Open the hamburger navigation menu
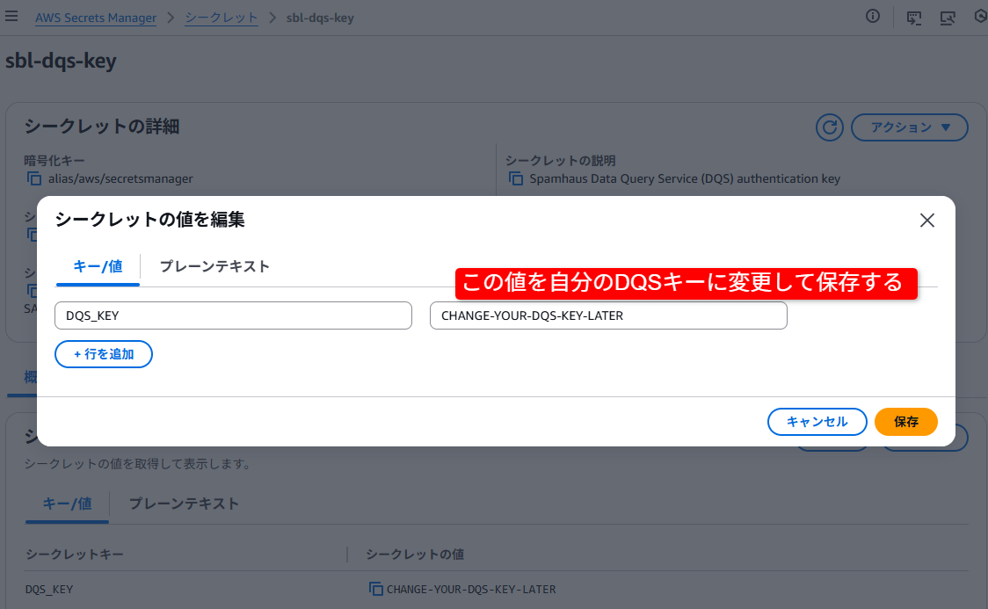988x609 pixels. tap(11, 17)
